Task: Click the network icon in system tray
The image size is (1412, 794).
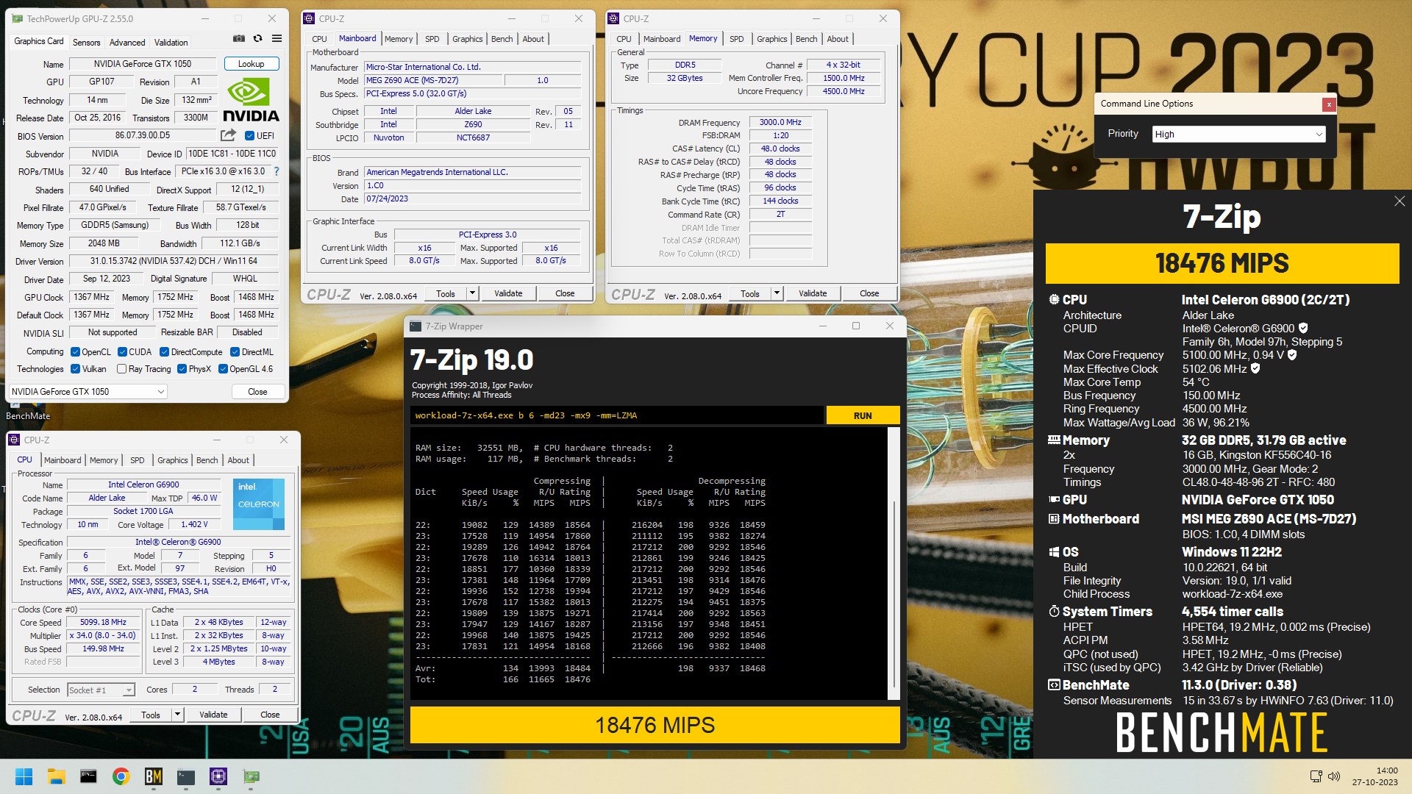Action: click(1316, 776)
